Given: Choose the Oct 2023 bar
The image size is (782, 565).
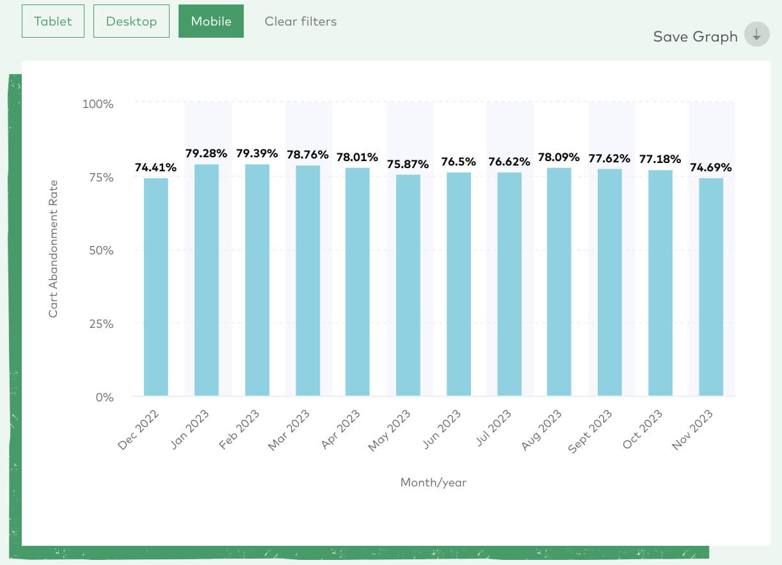Looking at the screenshot, I should pos(660,283).
